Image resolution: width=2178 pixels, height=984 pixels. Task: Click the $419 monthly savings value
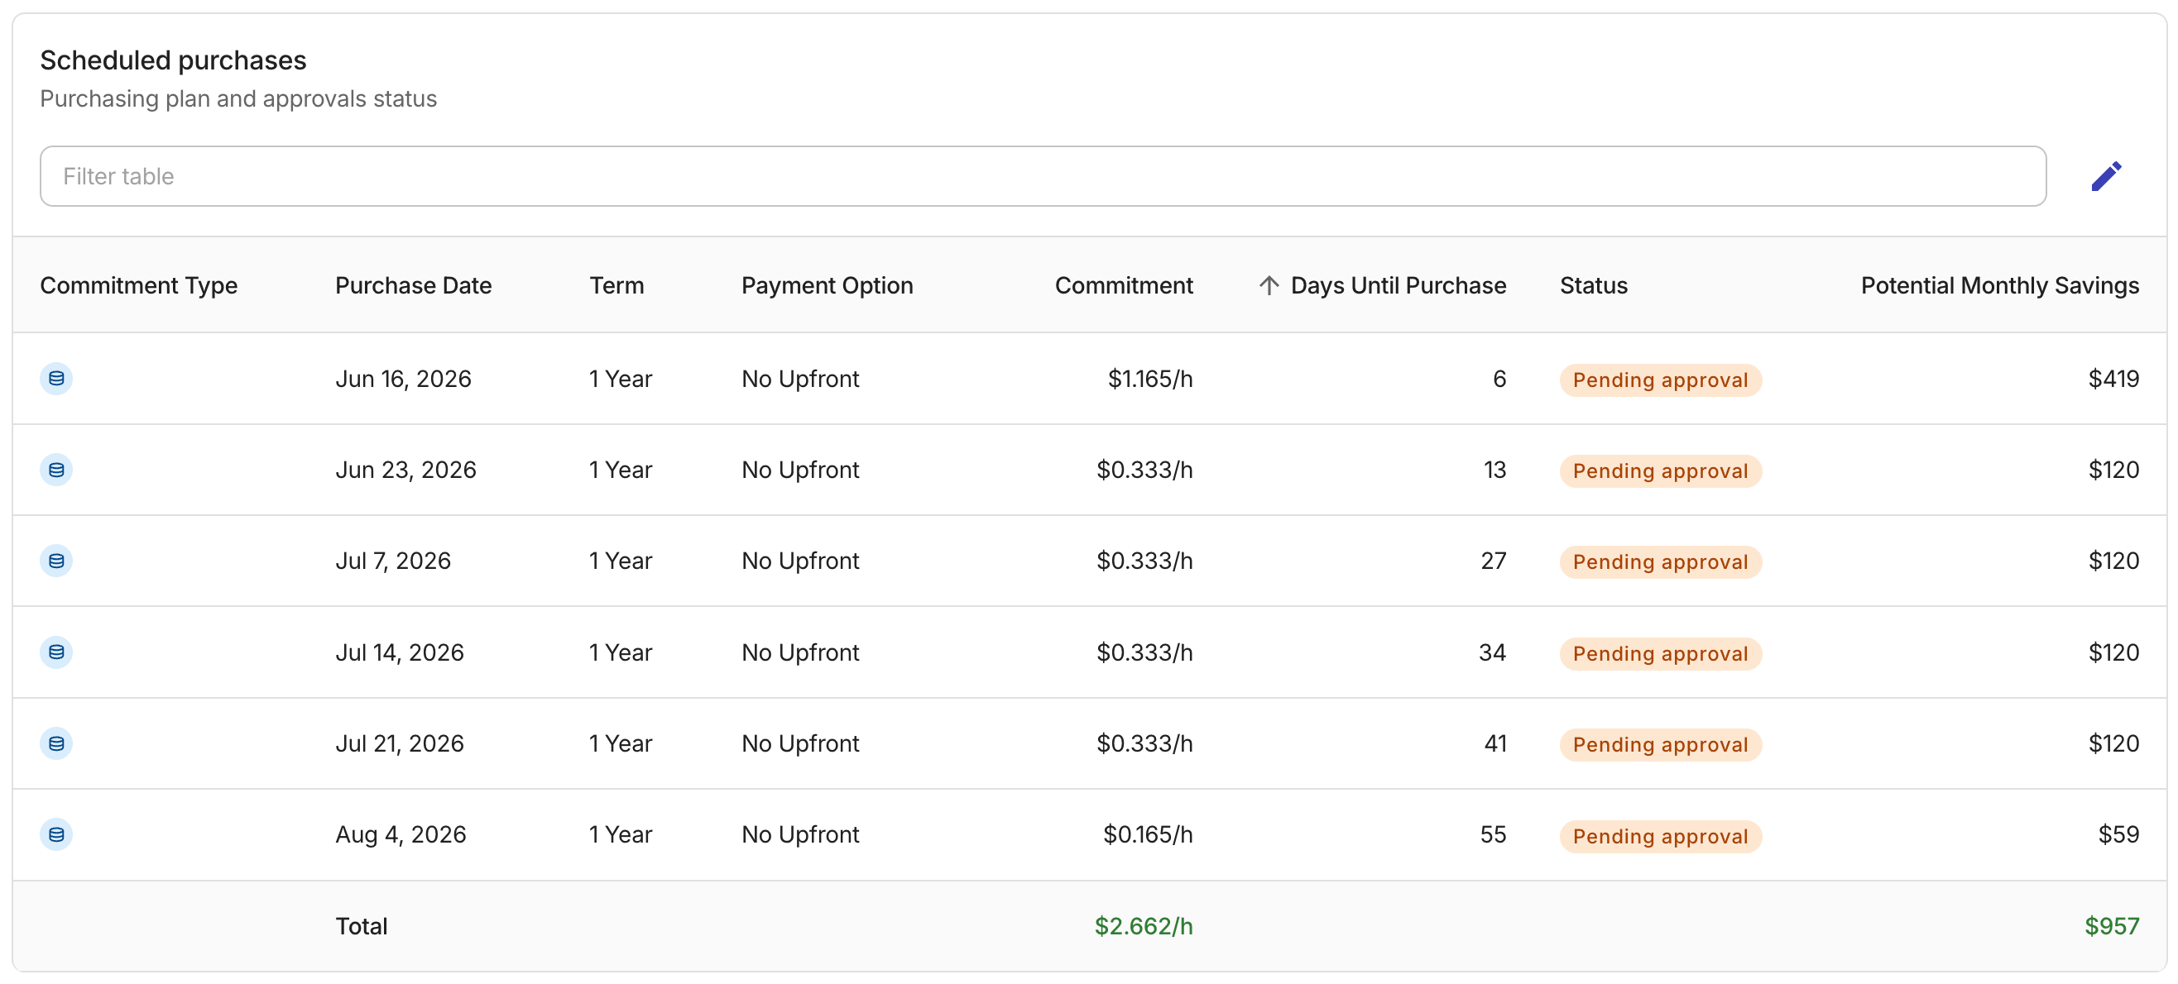(2113, 379)
